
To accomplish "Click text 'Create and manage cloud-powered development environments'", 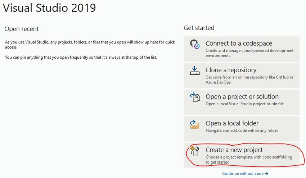I will click(x=249, y=53).
